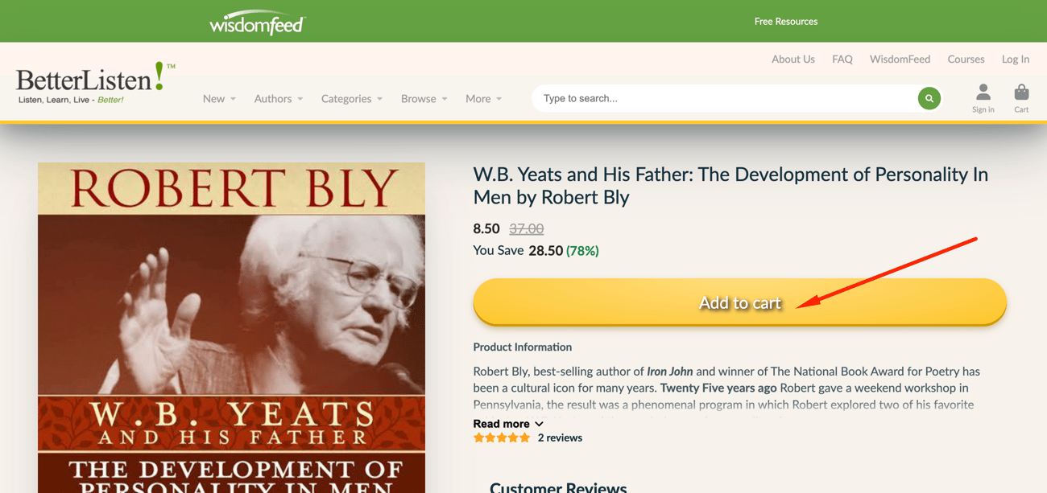Expand the New dropdown menu
Viewport: 1047px width, 493px height.
(219, 98)
